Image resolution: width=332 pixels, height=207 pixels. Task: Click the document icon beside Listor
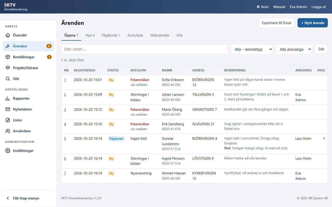[8, 120]
